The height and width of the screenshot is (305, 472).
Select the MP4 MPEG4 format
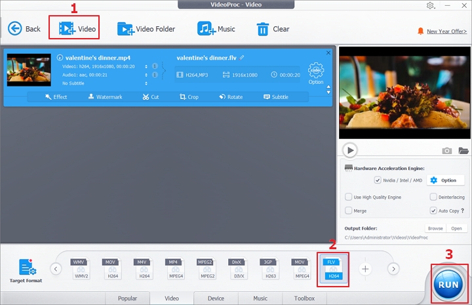tap(176, 268)
